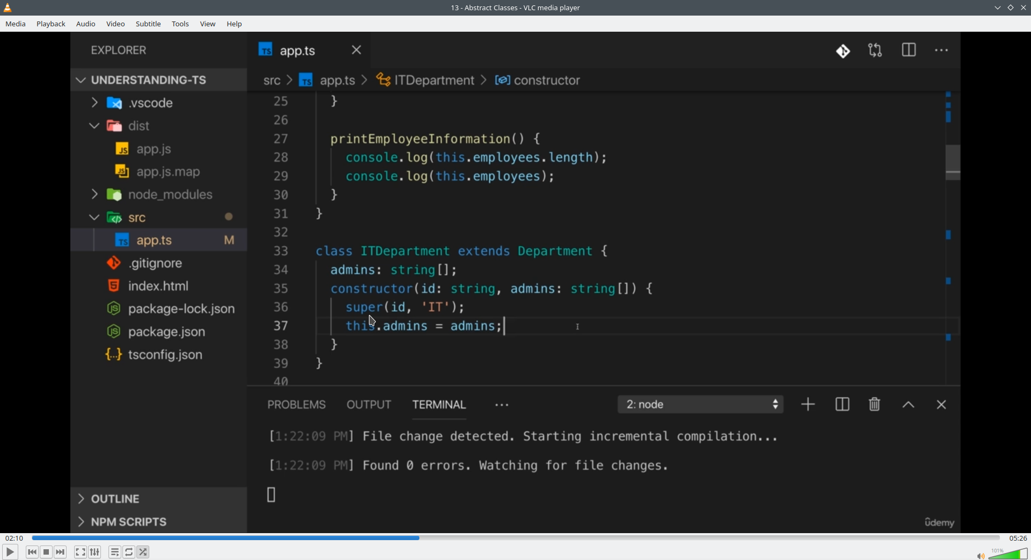Close the app.ts editor tab
This screenshot has width=1031, height=560.
click(357, 51)
